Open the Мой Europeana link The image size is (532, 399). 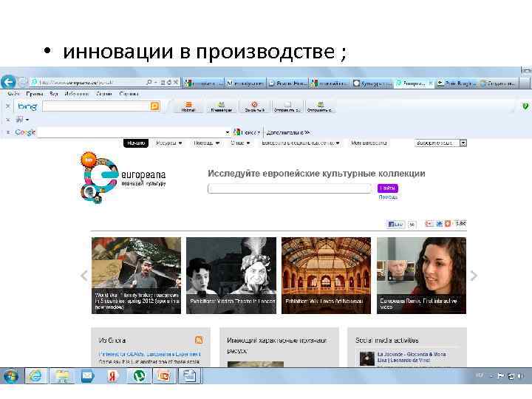[369, 143]
